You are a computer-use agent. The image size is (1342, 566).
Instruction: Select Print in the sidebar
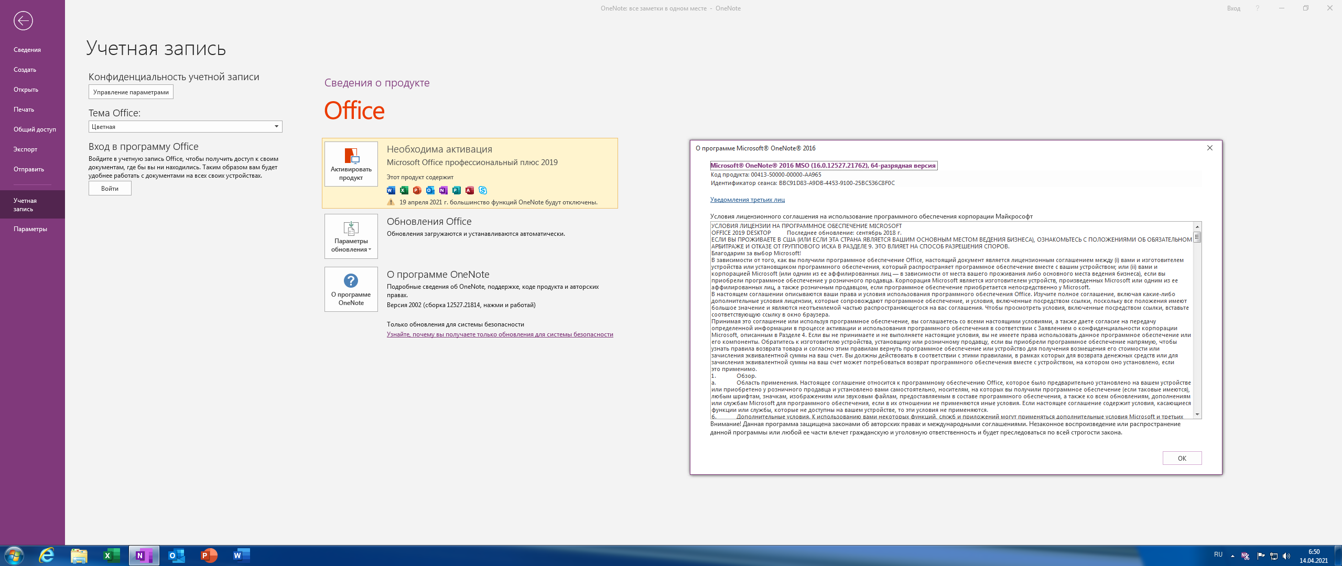33,110
